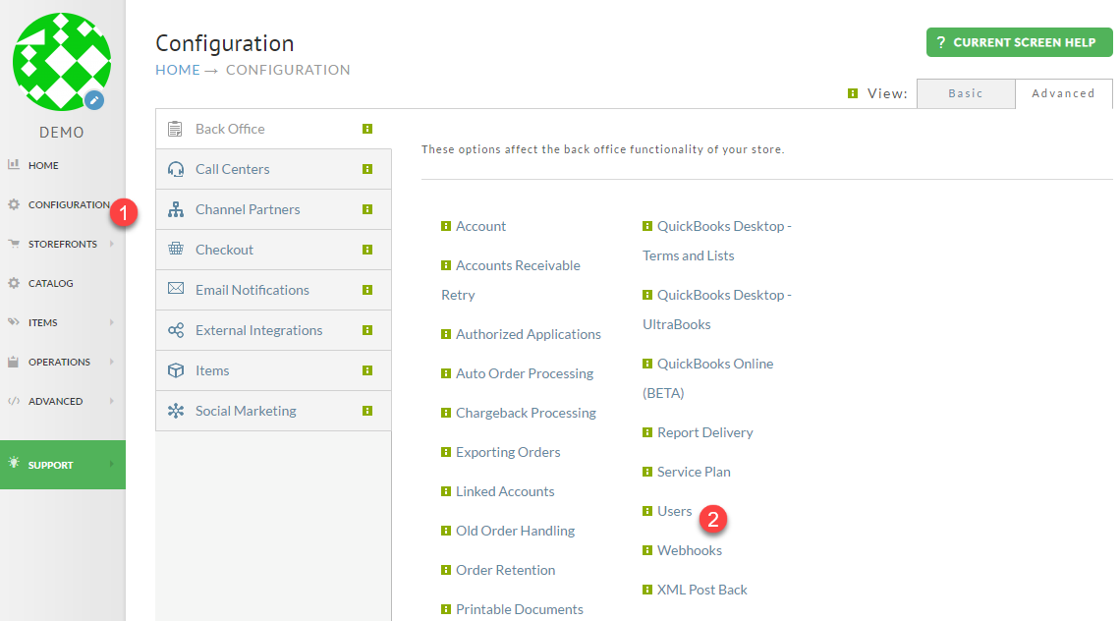The height and width of the screenshot is (621, 1120).
Task: Select Items configuration section
Action: pos(273,370)
